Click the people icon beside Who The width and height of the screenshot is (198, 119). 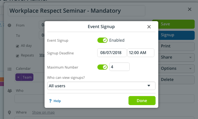pyautogui.click(x=10, y=91)
